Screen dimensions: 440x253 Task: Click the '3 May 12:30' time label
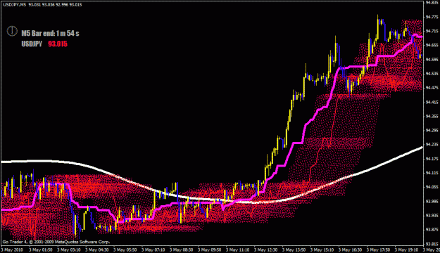(265, 249)
